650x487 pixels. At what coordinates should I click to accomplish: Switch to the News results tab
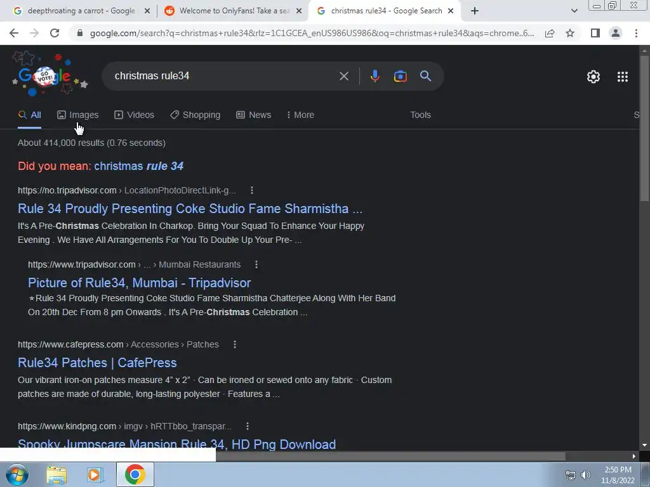[x=254, y=115]
